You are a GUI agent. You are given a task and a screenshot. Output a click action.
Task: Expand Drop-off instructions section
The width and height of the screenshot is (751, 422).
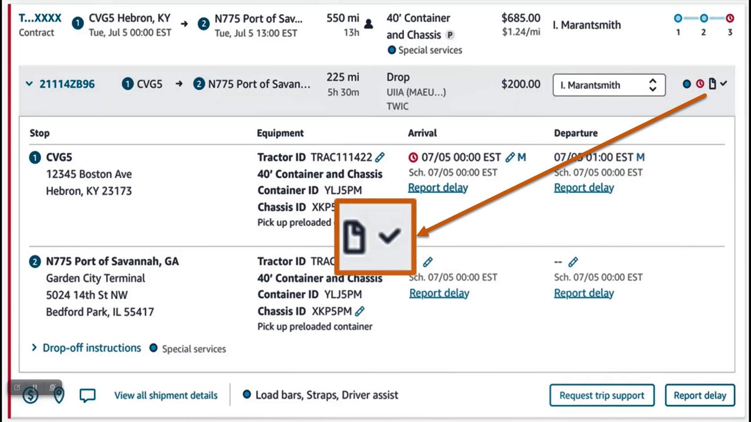[34, 348]
